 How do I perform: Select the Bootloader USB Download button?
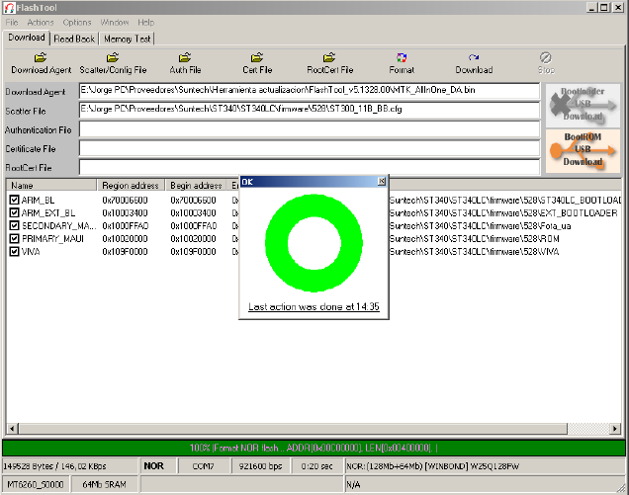point(583,105)
